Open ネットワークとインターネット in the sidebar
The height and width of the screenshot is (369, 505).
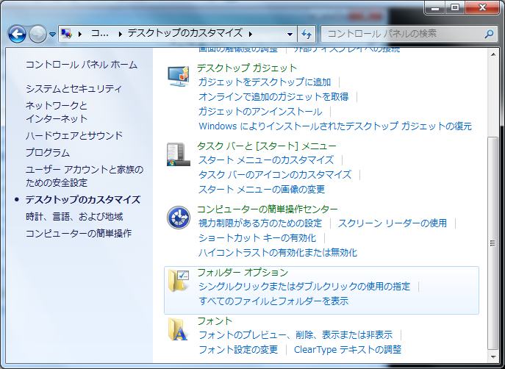57,112
